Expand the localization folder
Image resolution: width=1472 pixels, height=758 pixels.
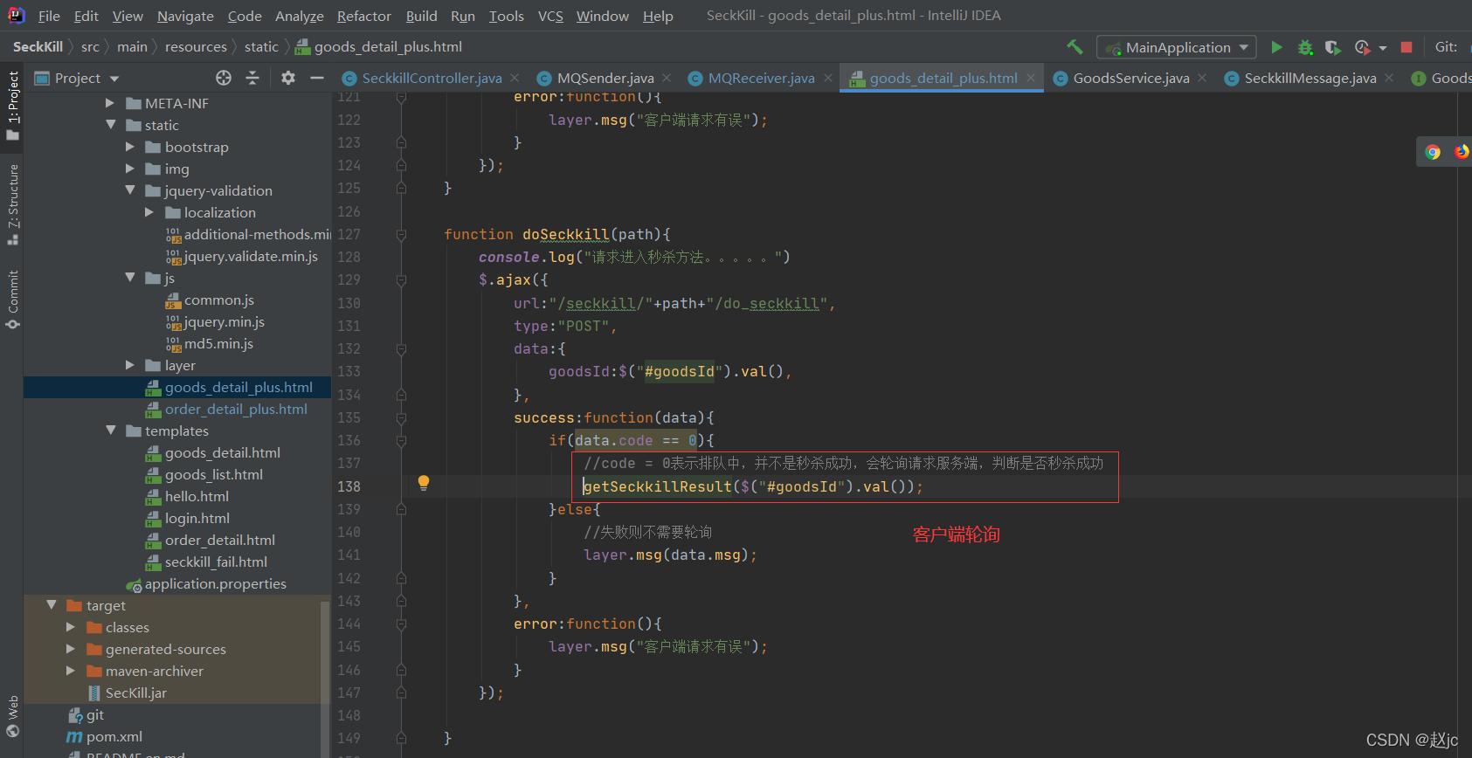click(149, 212)
